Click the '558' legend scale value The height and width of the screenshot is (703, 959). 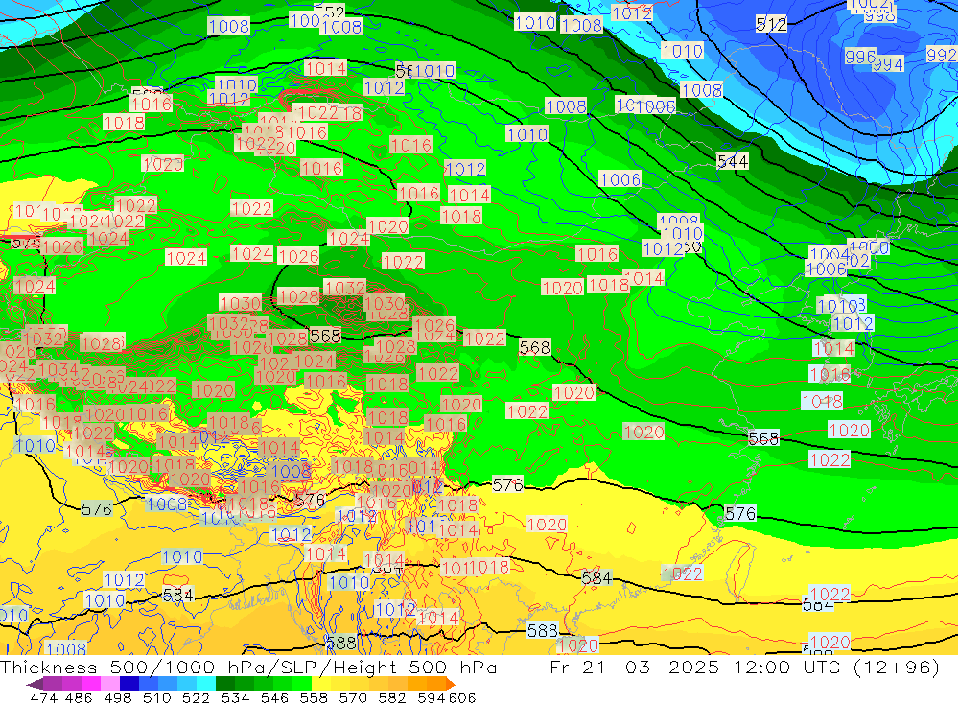click(x=314, y=697)
